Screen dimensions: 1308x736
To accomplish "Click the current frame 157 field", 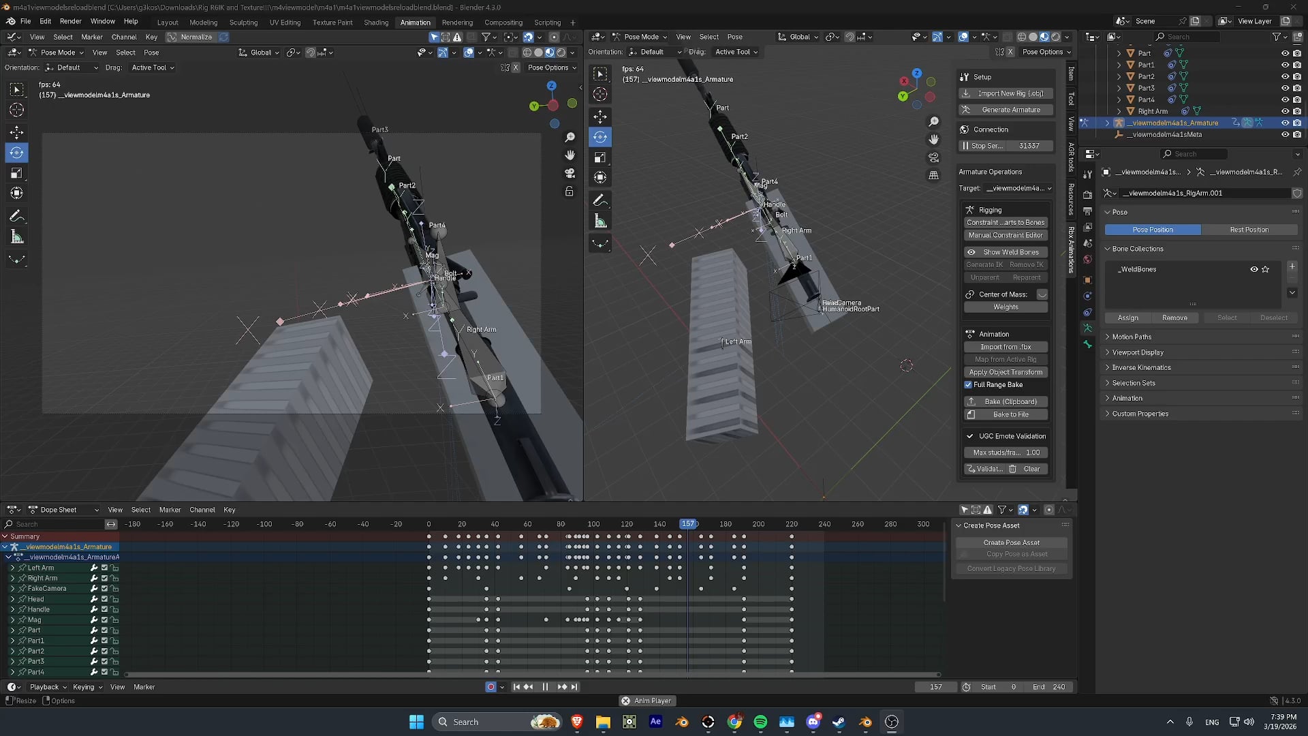I will [935, 687].
